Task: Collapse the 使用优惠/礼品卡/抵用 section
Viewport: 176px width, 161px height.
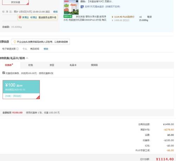Action: (27, 58)
